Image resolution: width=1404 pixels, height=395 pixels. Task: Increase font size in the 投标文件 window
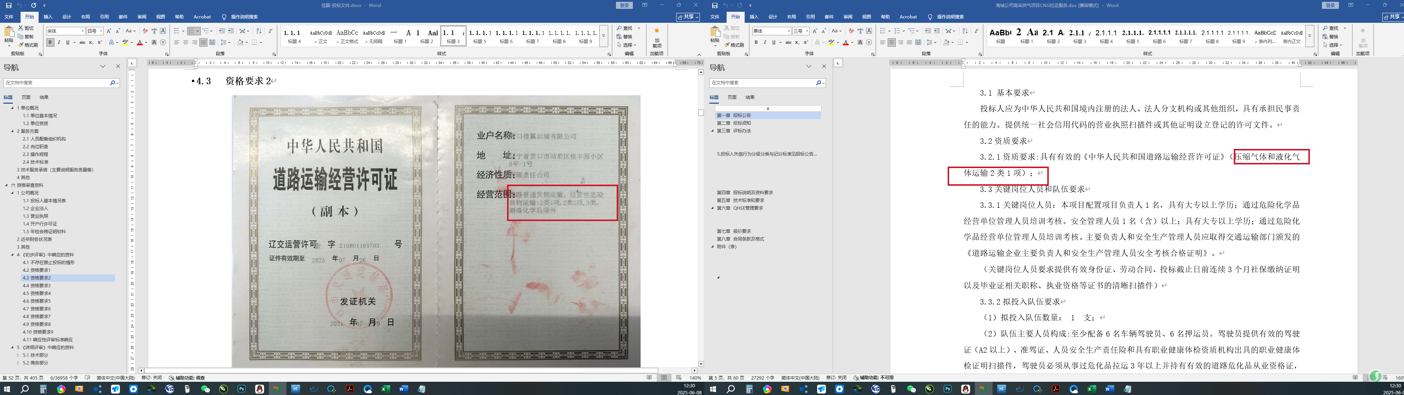click(x=108, y=31)
